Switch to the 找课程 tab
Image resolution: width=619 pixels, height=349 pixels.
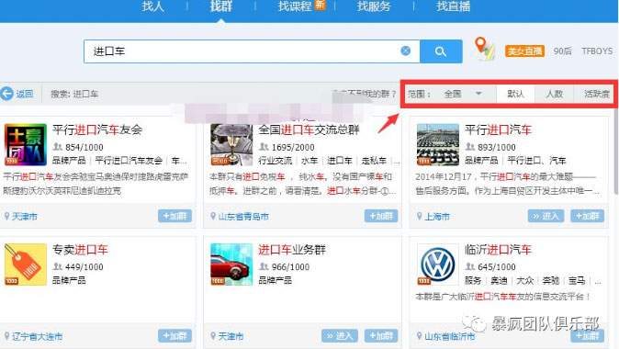295,6
